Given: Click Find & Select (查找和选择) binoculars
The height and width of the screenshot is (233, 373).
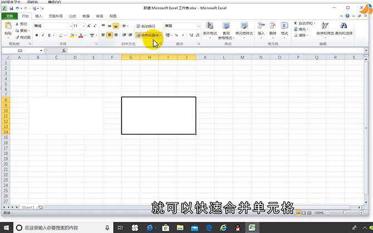Looking at the screenshot, I should [343, 26].
